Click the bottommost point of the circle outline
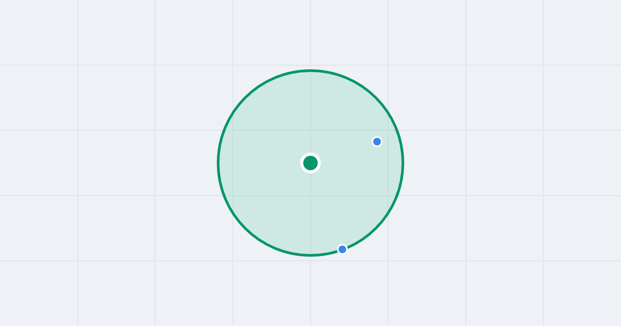This screenshot has height=326, width=621. pos(310,255)
